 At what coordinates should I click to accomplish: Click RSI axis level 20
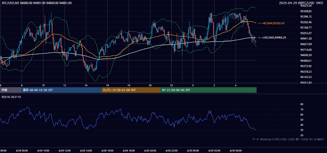click(x=302, y=135)
